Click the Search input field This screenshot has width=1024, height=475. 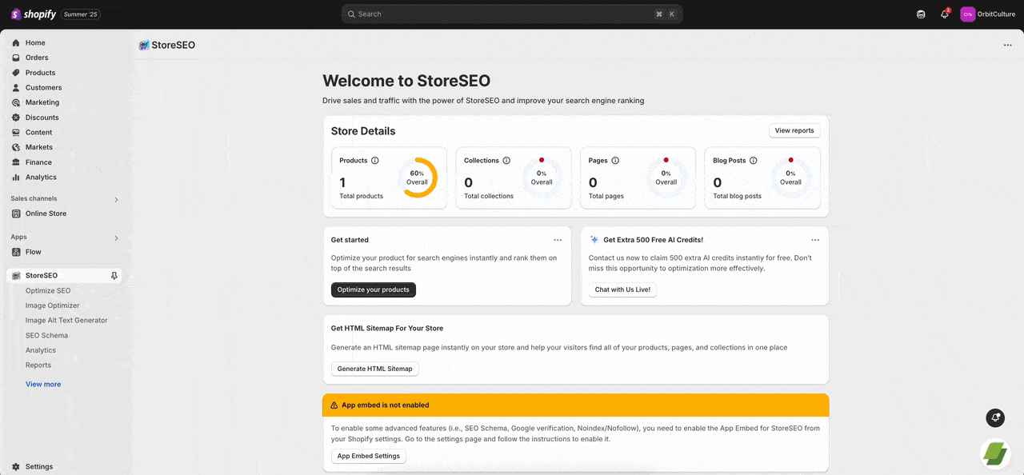pos(512,14)
